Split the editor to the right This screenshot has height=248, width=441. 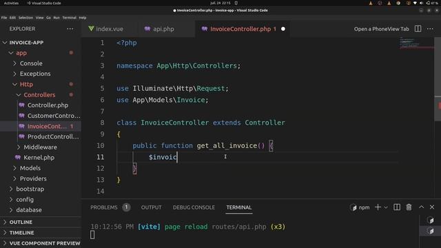pos(418,29)
